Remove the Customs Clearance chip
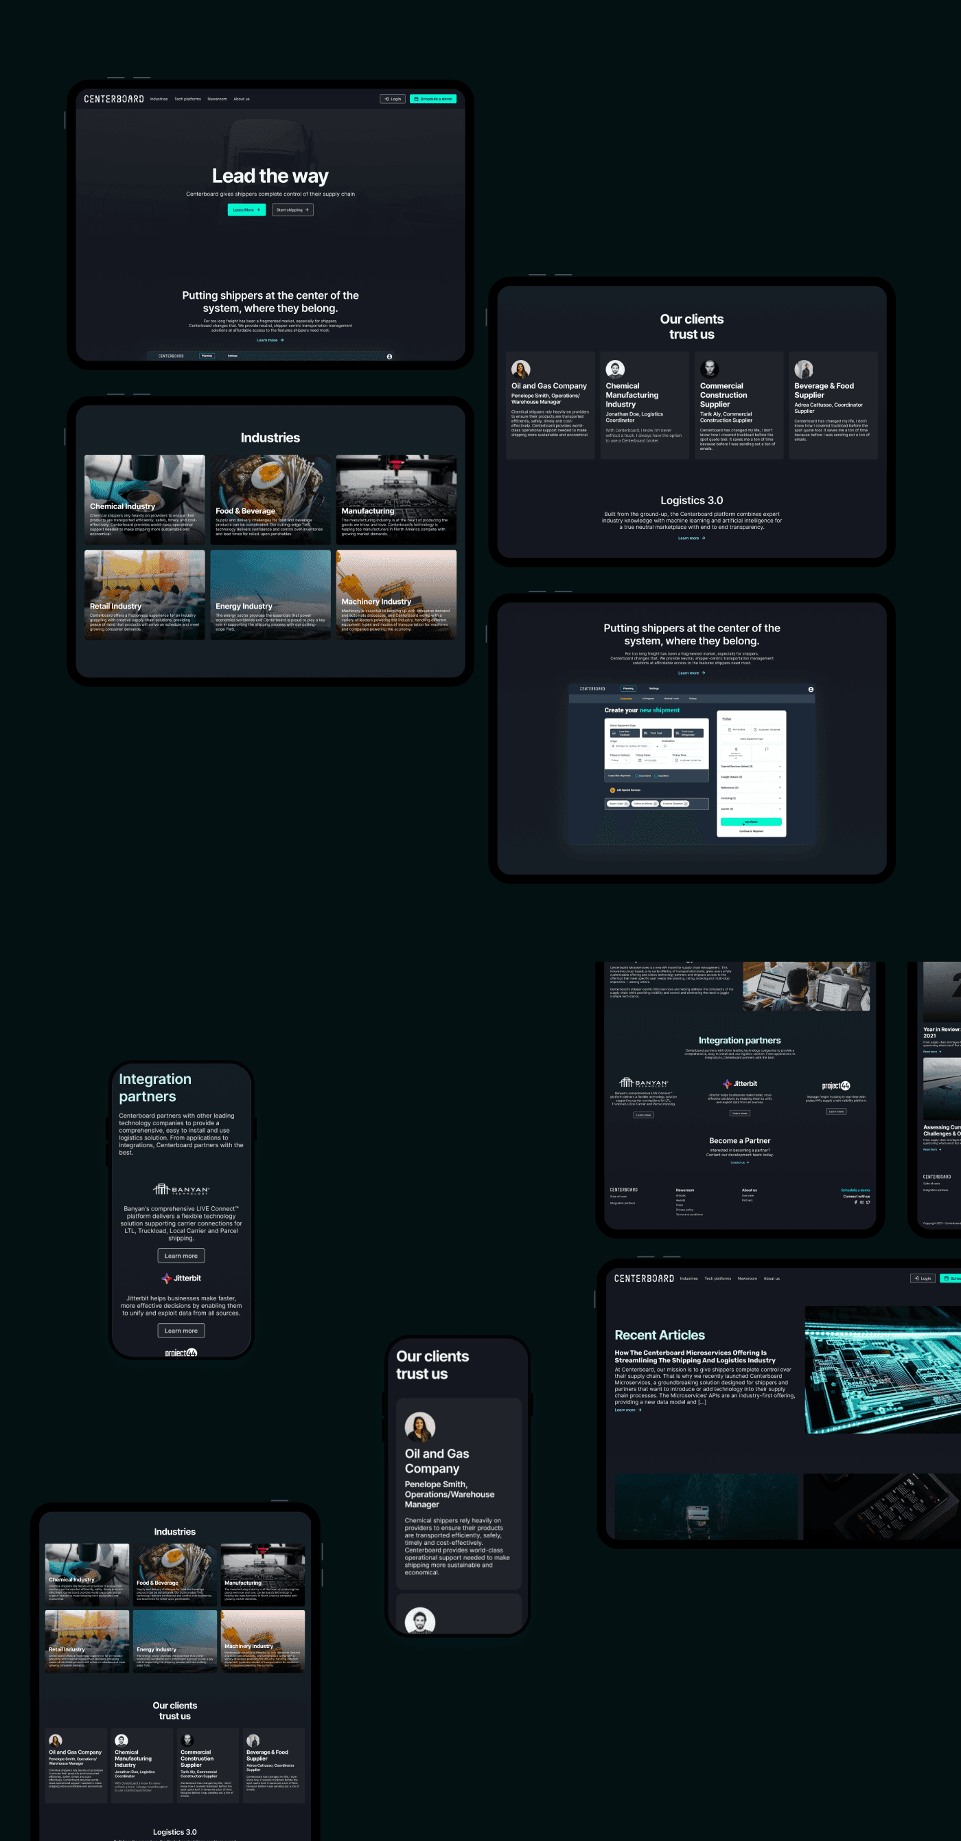961x1841 pixels. tap(686, 804)
